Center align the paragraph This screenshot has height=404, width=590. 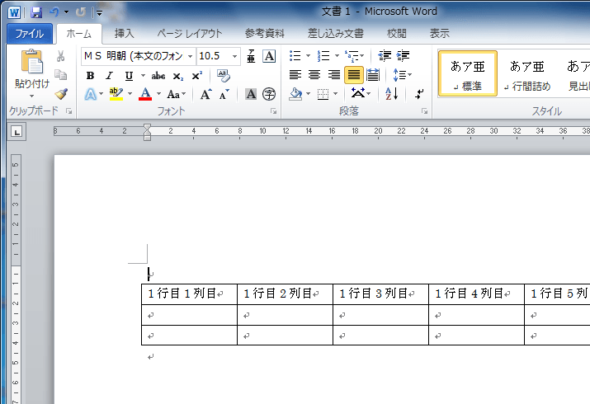314,75
